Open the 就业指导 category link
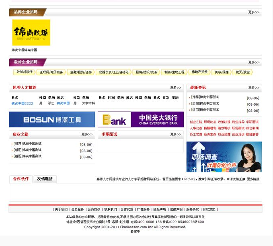This screenshot has height=246, width=273. tap(238, 122)
